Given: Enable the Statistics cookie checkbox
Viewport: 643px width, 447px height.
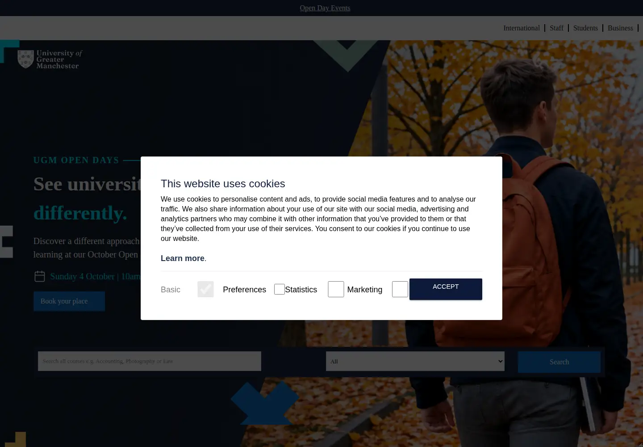Looking at the screenshot, I should click(336, 289).
